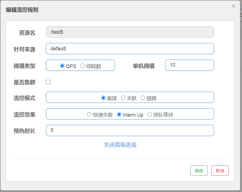Focus the 单机阈值 threshold input
Screen dimensions: 242x192
[x=190, y=65]
